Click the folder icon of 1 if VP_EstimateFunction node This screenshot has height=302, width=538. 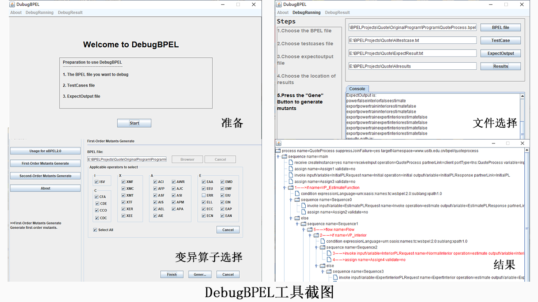coord(291,187)
